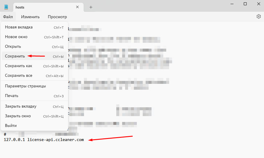Select Закрыть окно entry

point(34,116)
